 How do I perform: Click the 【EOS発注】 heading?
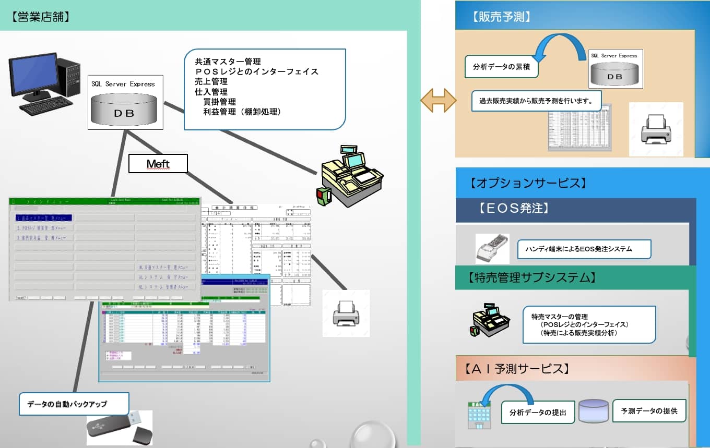click(514, 209)
